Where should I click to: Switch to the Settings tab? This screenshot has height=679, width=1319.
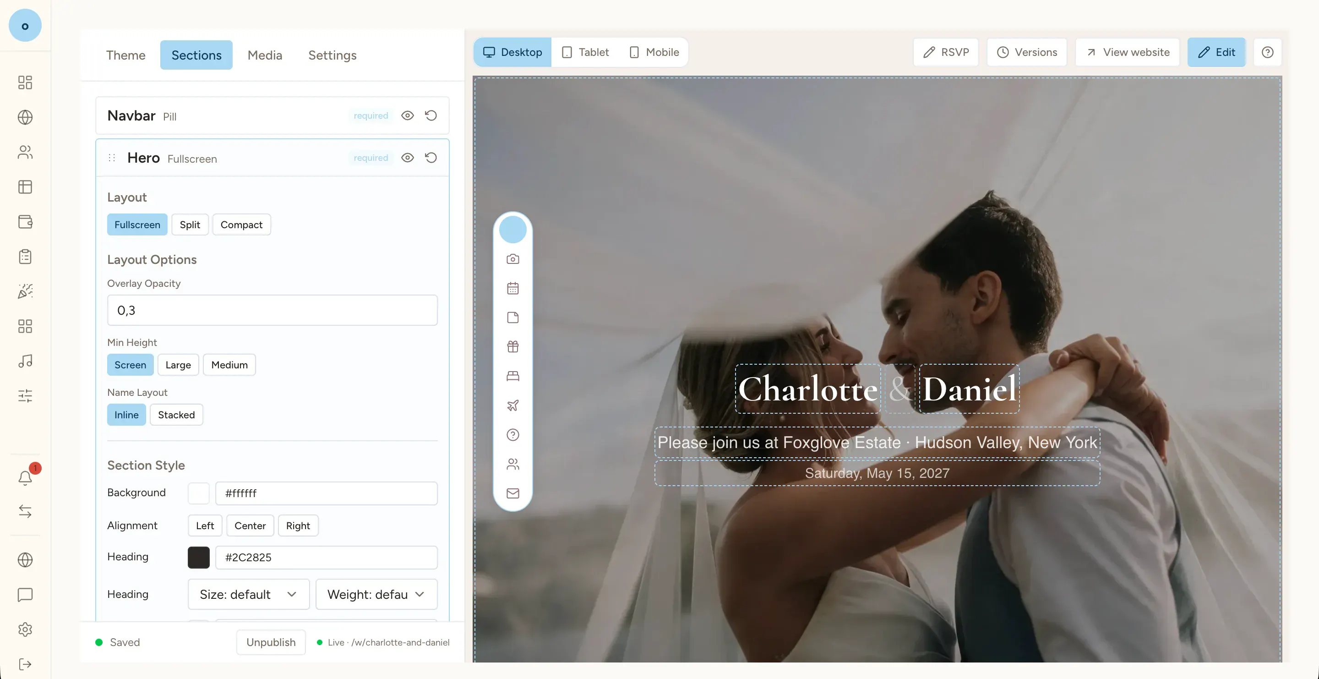pos(332,55)
